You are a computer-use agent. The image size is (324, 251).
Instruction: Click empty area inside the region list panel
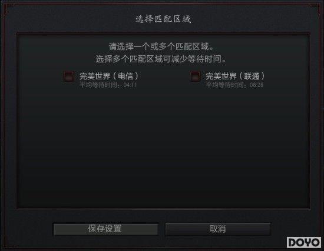pos(163,149)
